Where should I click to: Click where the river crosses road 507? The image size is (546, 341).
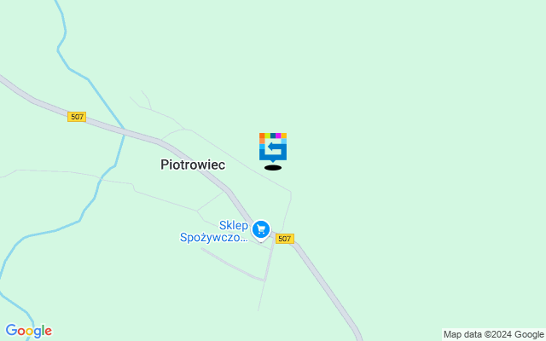point(123,131)
